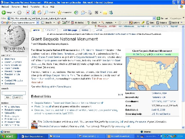The image size is (185, 139).
Task: Click Google toolbar Search button
Action: tap(47, 22)
